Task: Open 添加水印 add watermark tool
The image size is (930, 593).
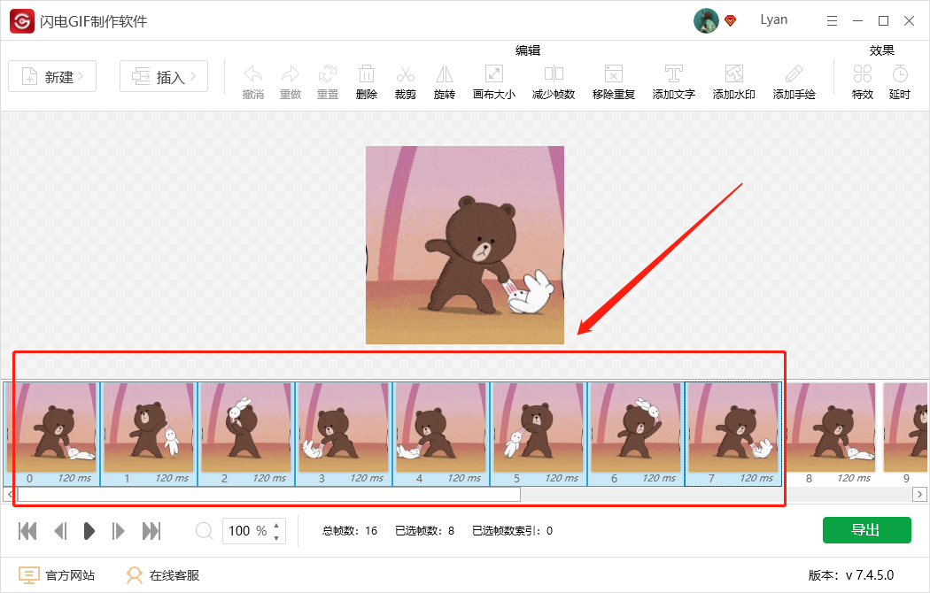Action: [733, 81]
